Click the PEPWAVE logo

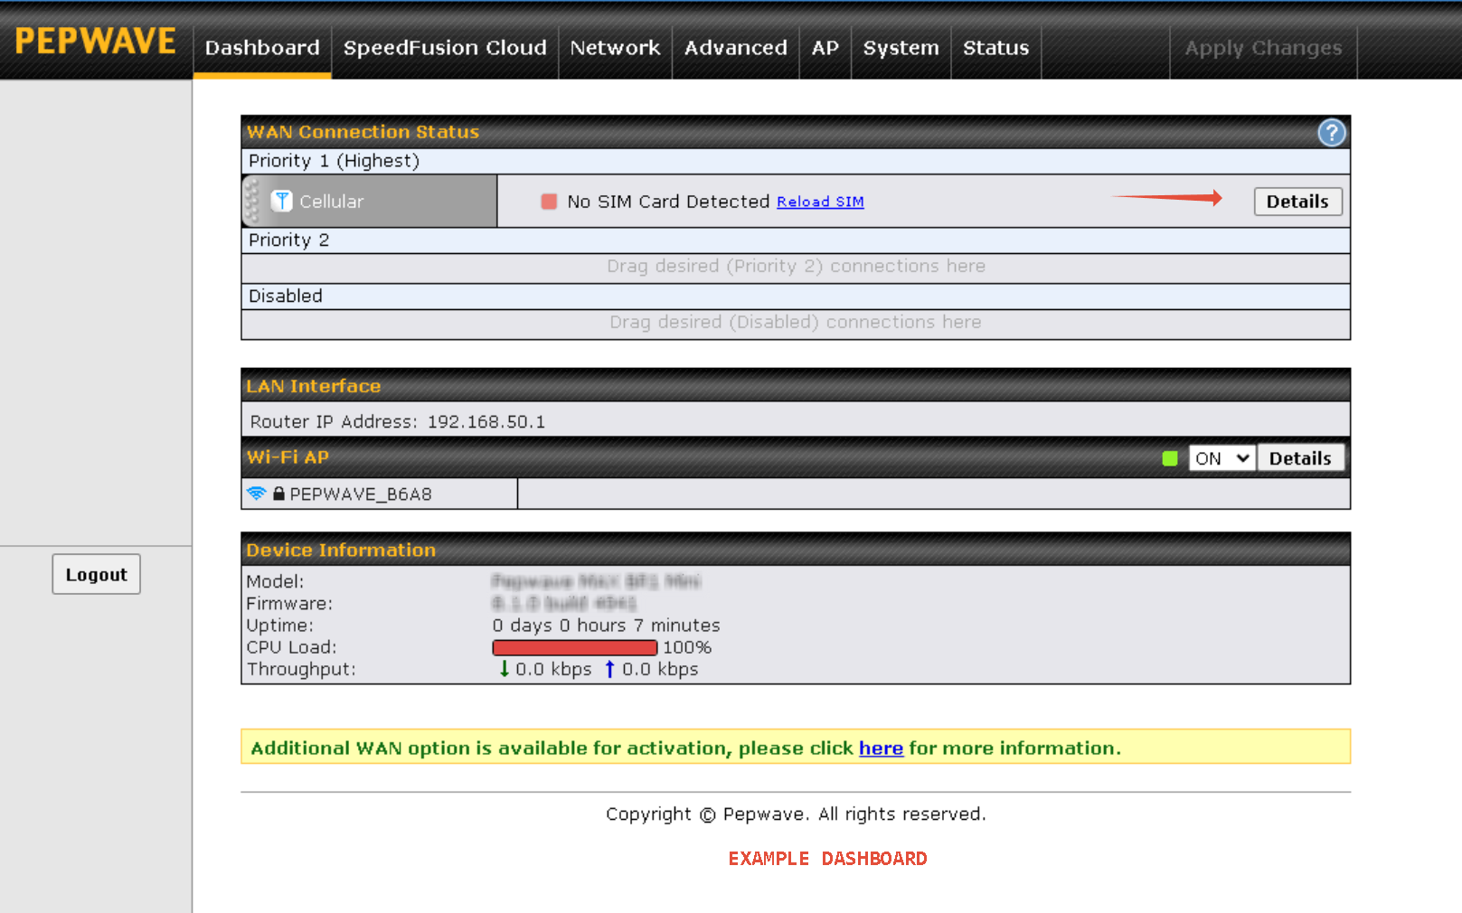pos(95,41)
